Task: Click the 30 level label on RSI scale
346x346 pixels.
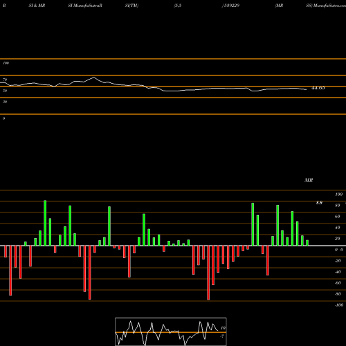Action: (5, 102)
